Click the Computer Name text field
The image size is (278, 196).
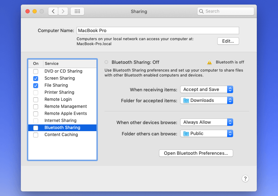click(158, 30)
